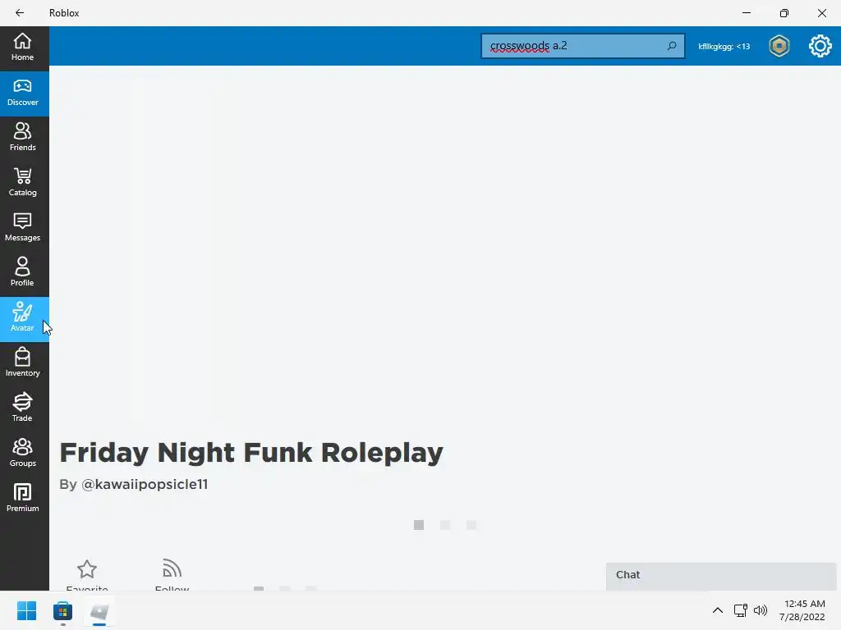Open Microsoft Store from the taskbar
The height and width of the screenshot is (630, 841).
tap(62, 610)
